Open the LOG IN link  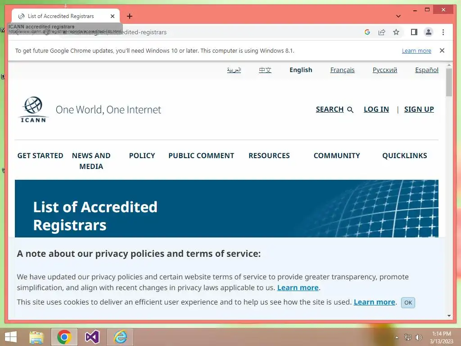tap(376, 109)
